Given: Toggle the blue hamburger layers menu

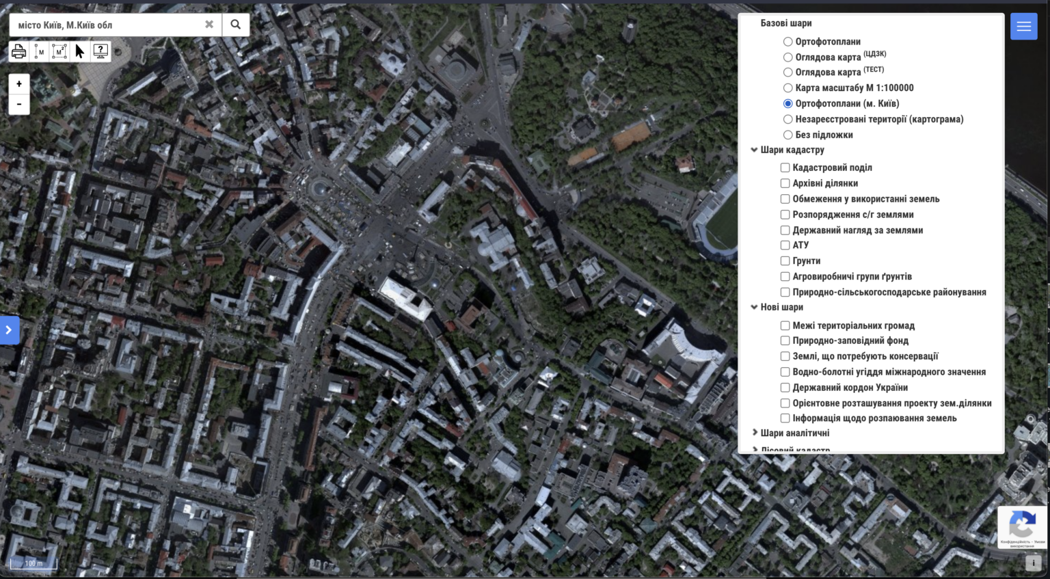Looking at the screenshot, I should click(1023, 27).
